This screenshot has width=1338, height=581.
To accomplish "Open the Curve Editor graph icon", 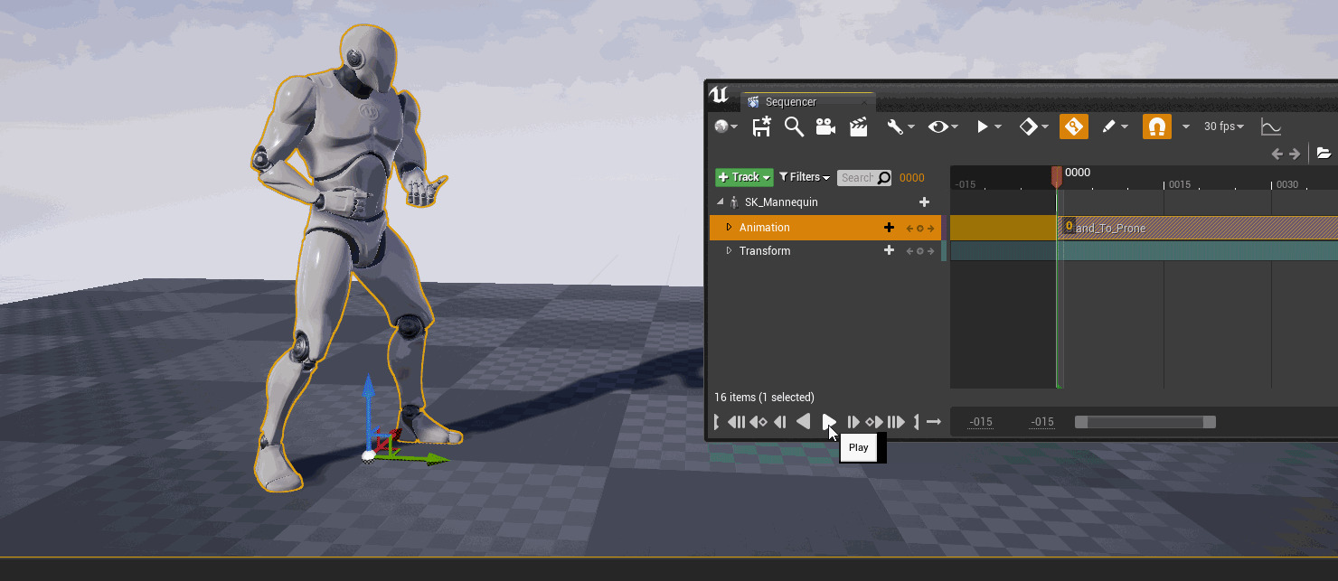I will coord(1270,127).
